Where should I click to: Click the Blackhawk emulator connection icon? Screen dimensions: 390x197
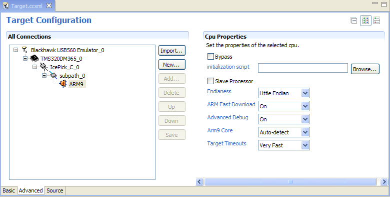pyautogui.click(x=24, y=50)
